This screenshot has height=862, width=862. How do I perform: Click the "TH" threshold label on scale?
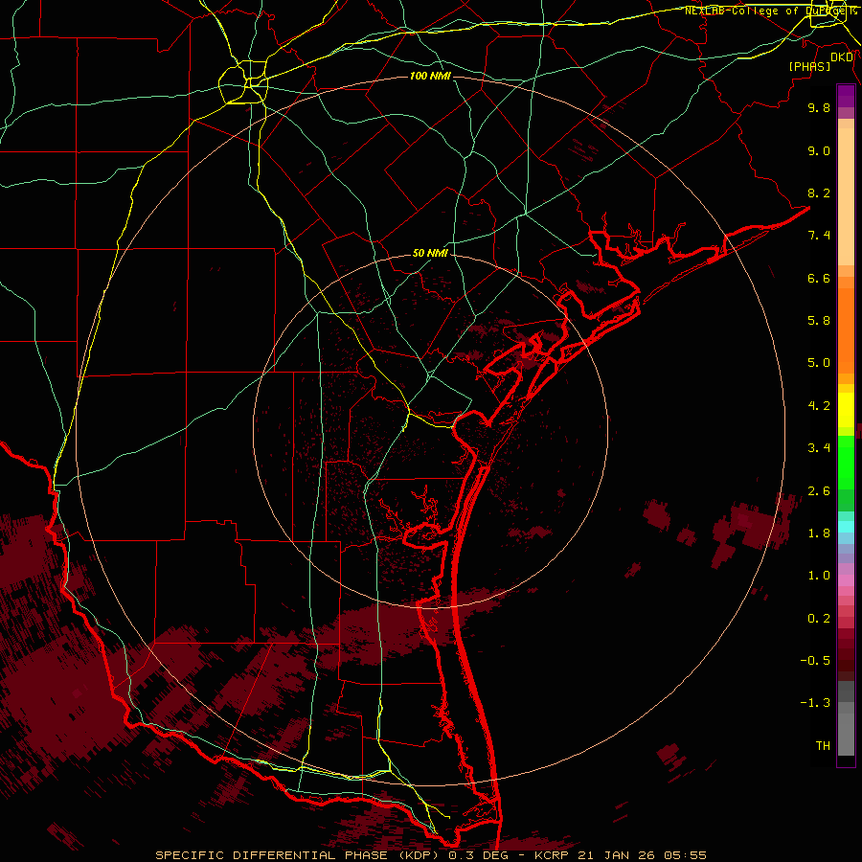click(x=823, y=746)
